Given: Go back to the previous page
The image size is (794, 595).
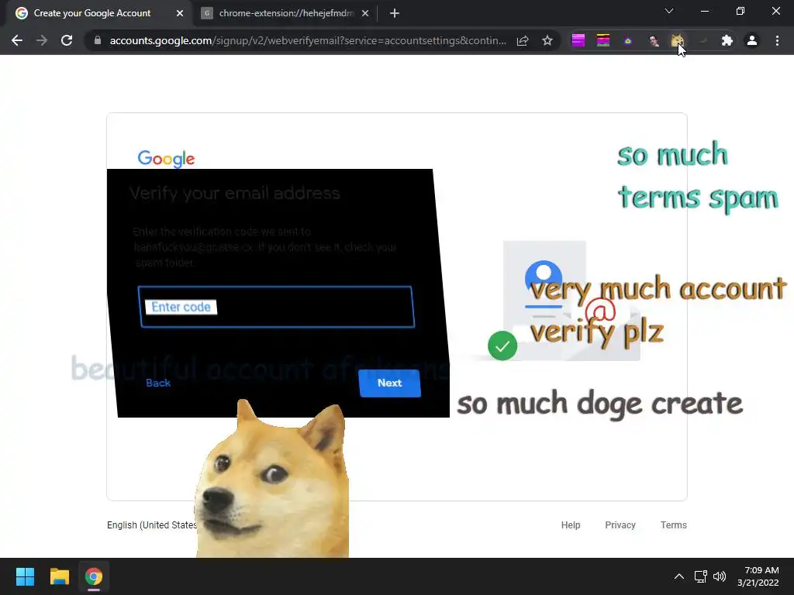Looking at the screenshot, I should (x=17, y=40).
